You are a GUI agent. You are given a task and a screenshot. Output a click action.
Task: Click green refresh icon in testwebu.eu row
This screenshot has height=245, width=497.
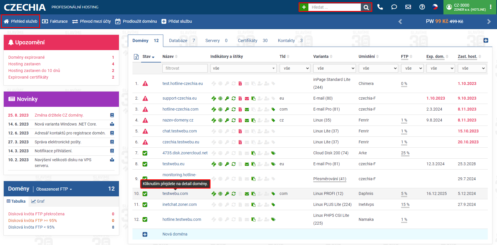click(x=234, y=164)
